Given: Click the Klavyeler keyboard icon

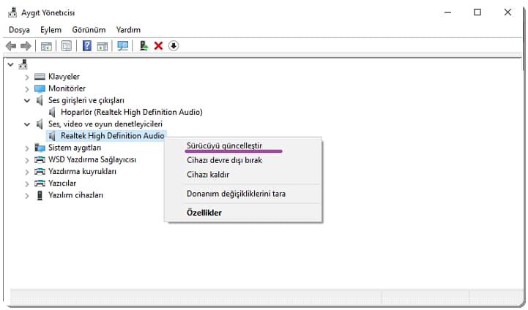Looking at the screenshot, I should [40, 77].
